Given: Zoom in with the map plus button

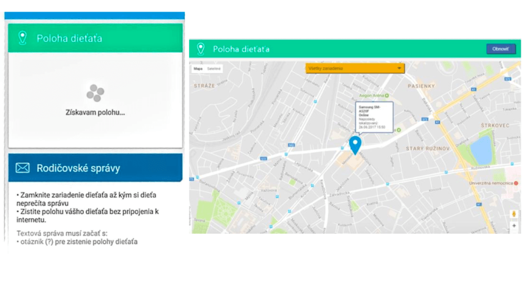Looking at the screenshot, I should (x=514, y=226).
